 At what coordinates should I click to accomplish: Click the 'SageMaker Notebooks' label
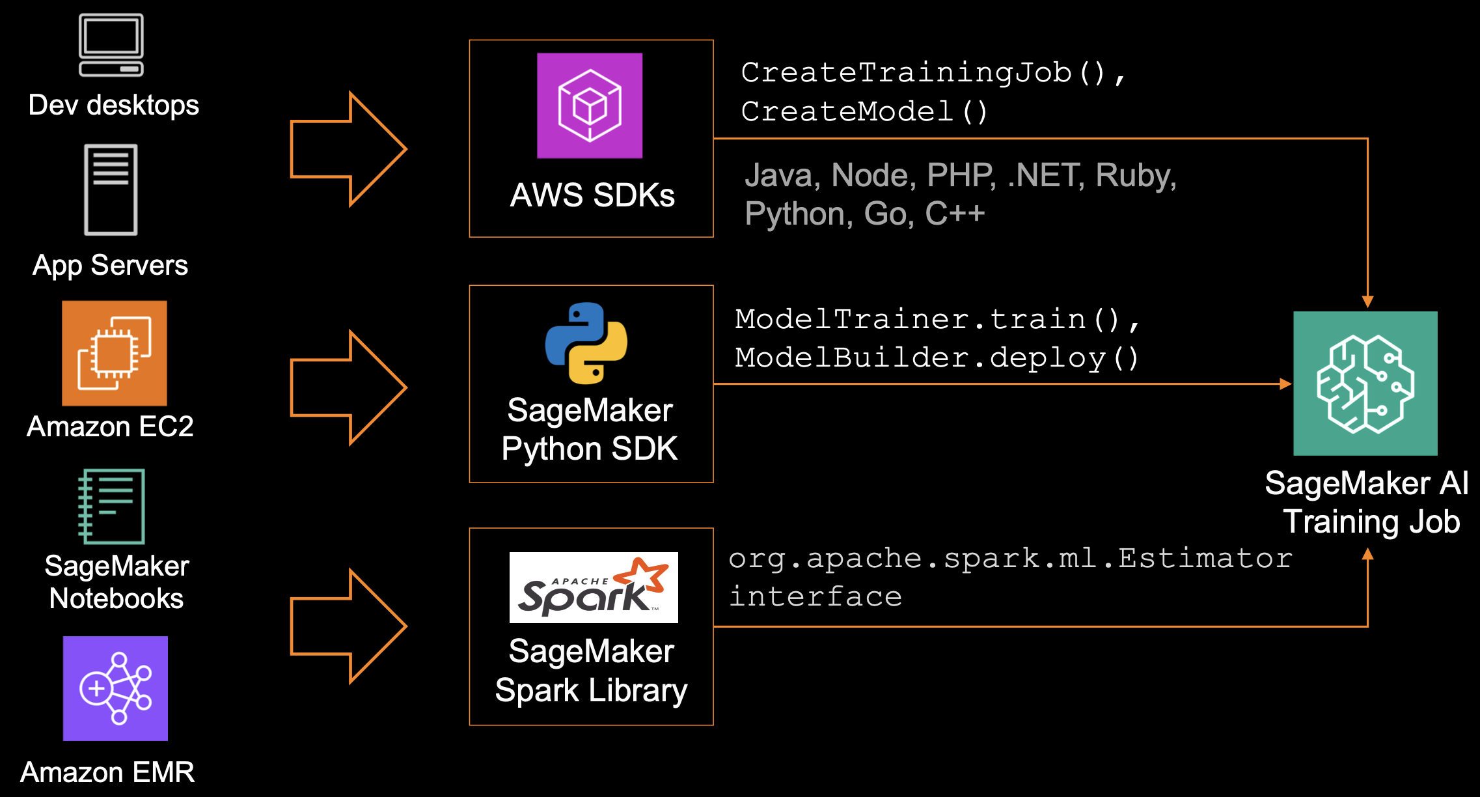pos(116,582)
